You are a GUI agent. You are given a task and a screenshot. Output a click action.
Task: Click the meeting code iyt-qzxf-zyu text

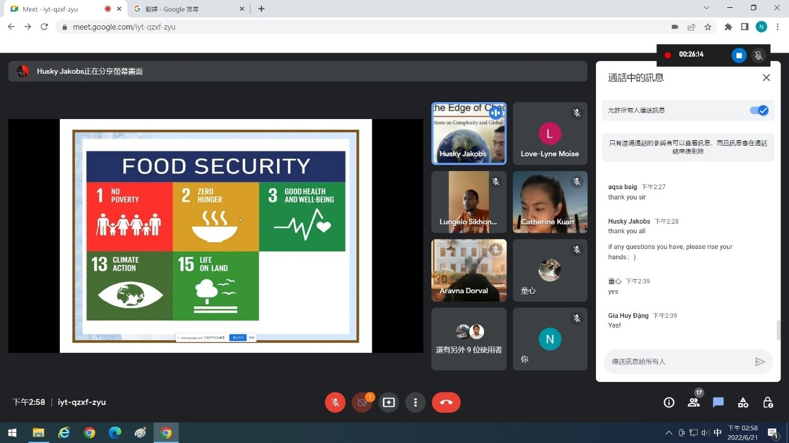pos(82,403)
